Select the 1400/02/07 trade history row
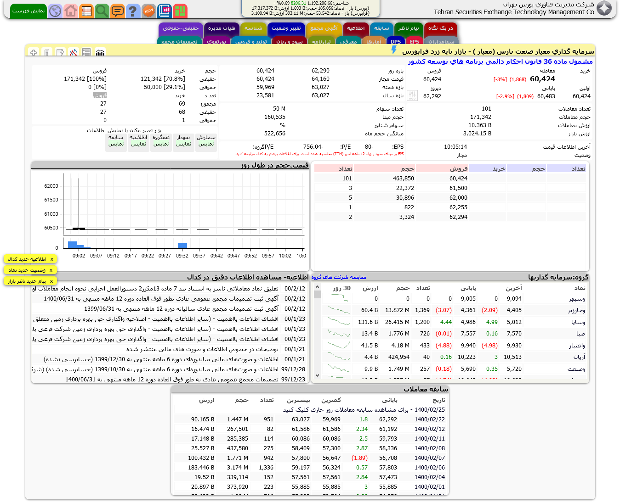Screen dimensions: 620x503 [x=310, y=458]
